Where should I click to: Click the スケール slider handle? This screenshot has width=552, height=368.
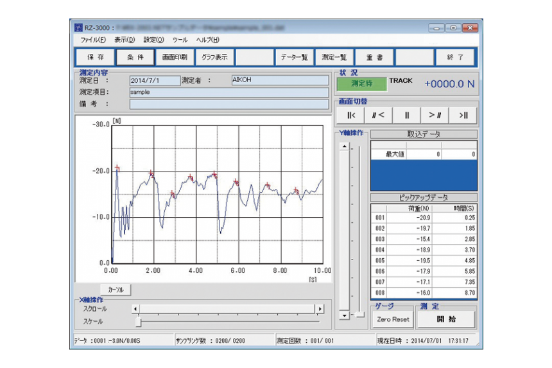(x=139, y=321)
